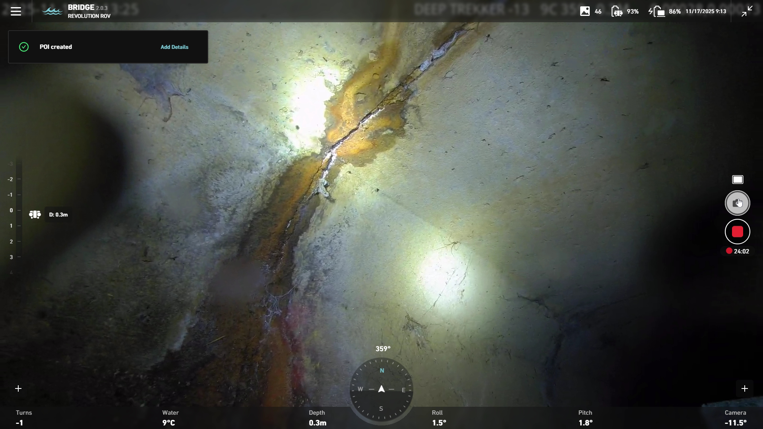Viewport: 763px width, 429px height.
Task: Stop video recording with the red square button
Action: 738,232
